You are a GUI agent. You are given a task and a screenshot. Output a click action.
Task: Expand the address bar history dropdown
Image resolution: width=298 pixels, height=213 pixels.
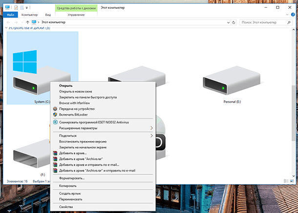tap(228, 22)
